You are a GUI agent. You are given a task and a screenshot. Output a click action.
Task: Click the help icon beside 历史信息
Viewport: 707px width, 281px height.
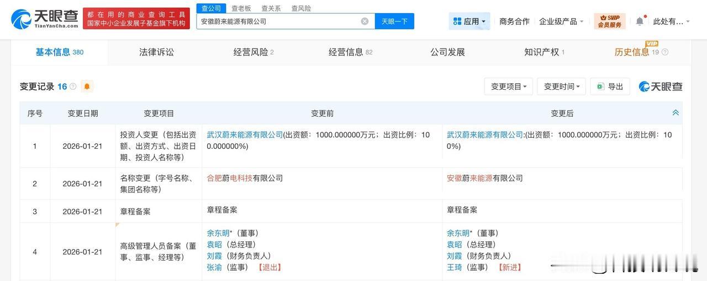point(665,52)
